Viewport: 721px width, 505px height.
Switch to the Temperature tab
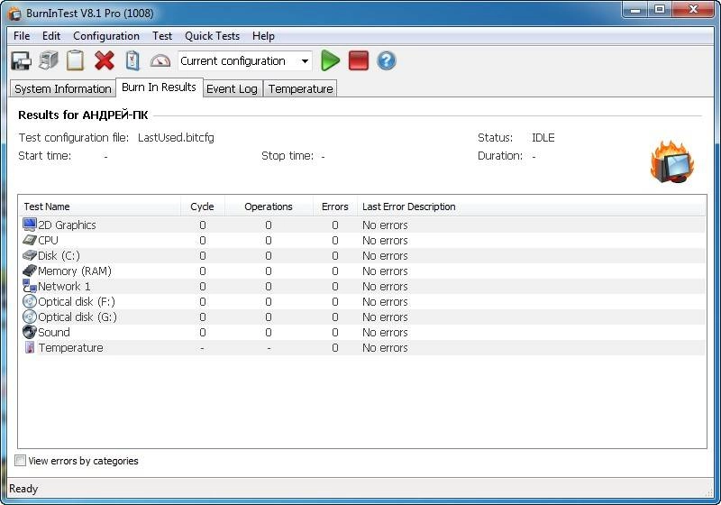click(300, 88)
